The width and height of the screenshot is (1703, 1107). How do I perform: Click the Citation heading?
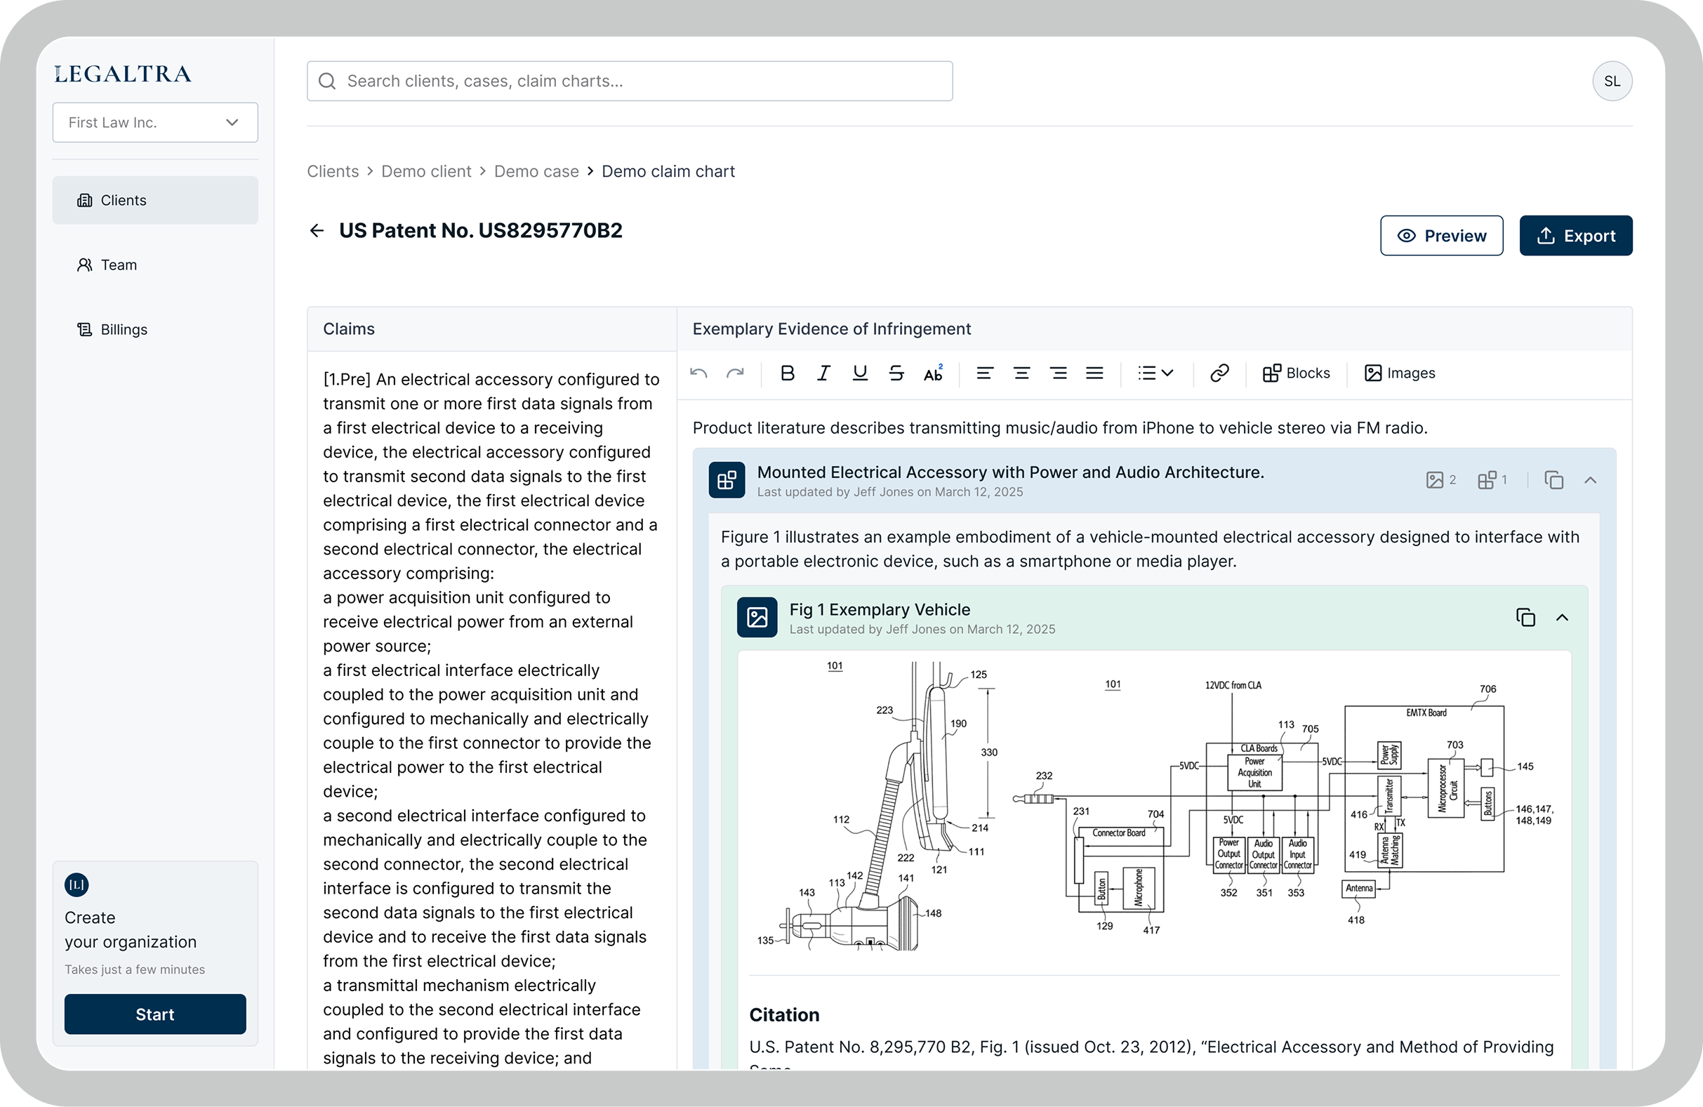784,1014
